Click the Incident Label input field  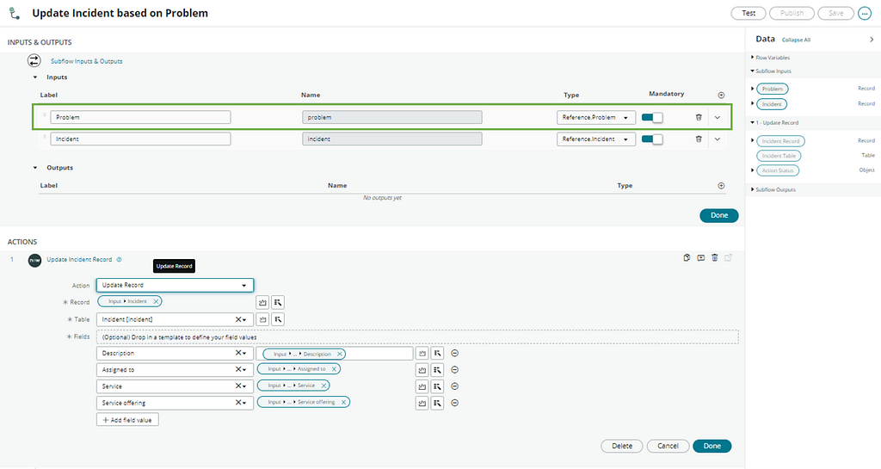pos(140,139)
